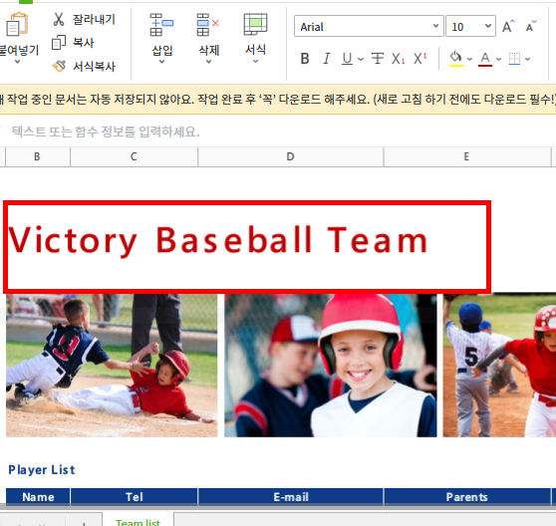Increase font size with large A icon
This screenshot has width=556, height=526.
tap(508, 26)
